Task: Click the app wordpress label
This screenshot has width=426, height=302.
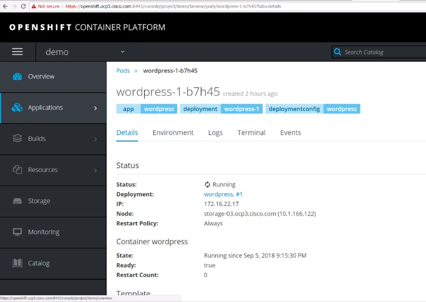Action: pos(147,109)
